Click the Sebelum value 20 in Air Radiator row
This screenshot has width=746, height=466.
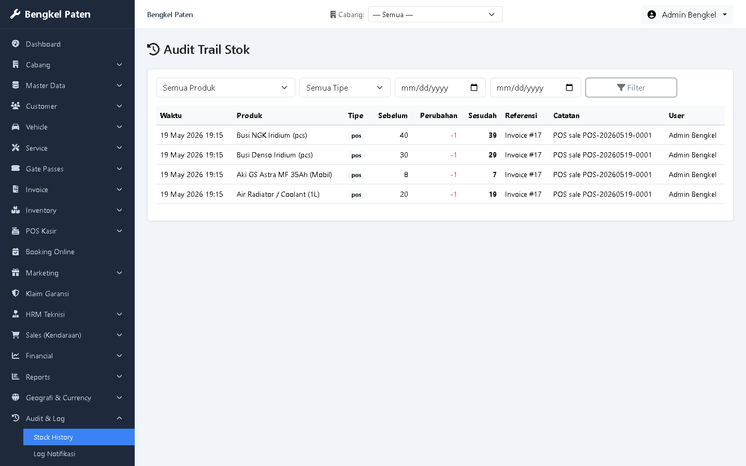404,194
